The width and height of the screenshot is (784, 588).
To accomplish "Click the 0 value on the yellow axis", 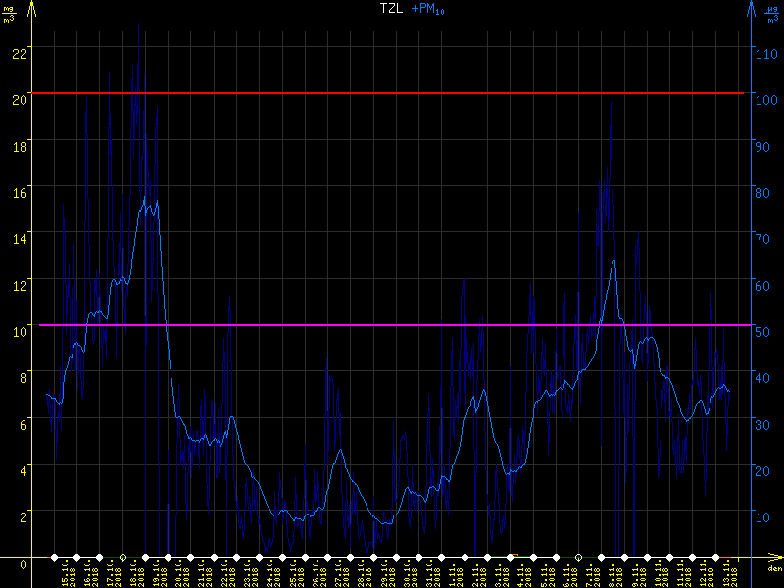I will (24, 563).
